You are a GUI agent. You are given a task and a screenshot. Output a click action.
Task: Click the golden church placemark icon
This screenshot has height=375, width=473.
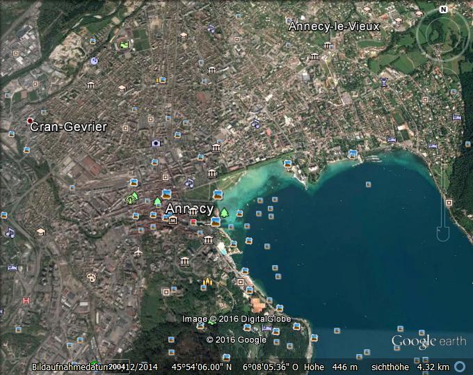coord(207,282)
